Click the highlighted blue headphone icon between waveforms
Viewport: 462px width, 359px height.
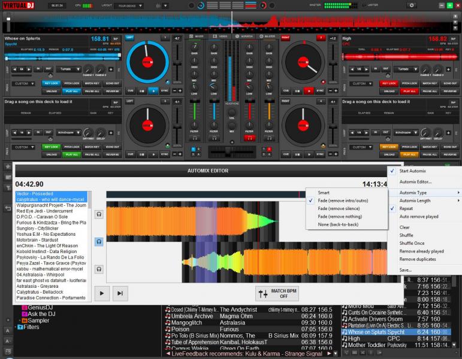(99, 242)
